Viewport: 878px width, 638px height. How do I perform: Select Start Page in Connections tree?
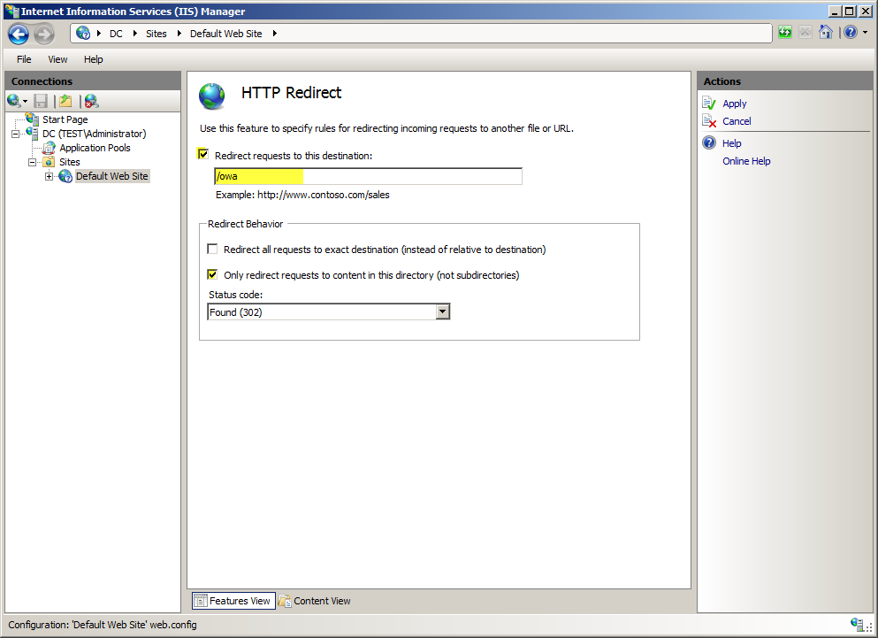pyautogui.click(x=65, y=119)
